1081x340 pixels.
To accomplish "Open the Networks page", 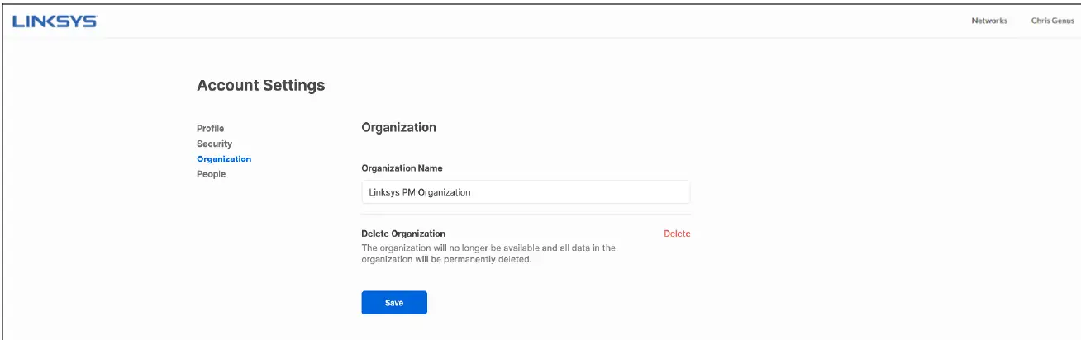I will tap(988, 21).
